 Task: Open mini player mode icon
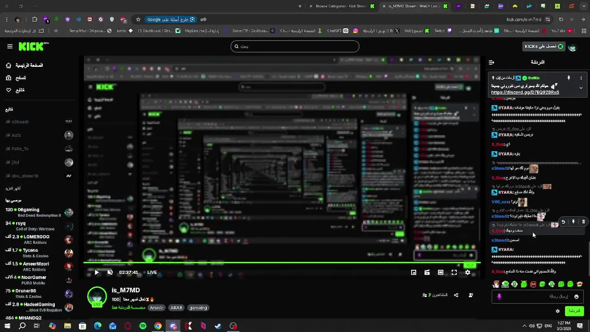tap(413, 273)
